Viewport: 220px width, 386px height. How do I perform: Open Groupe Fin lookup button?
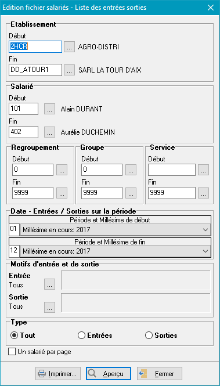point(131,193)
